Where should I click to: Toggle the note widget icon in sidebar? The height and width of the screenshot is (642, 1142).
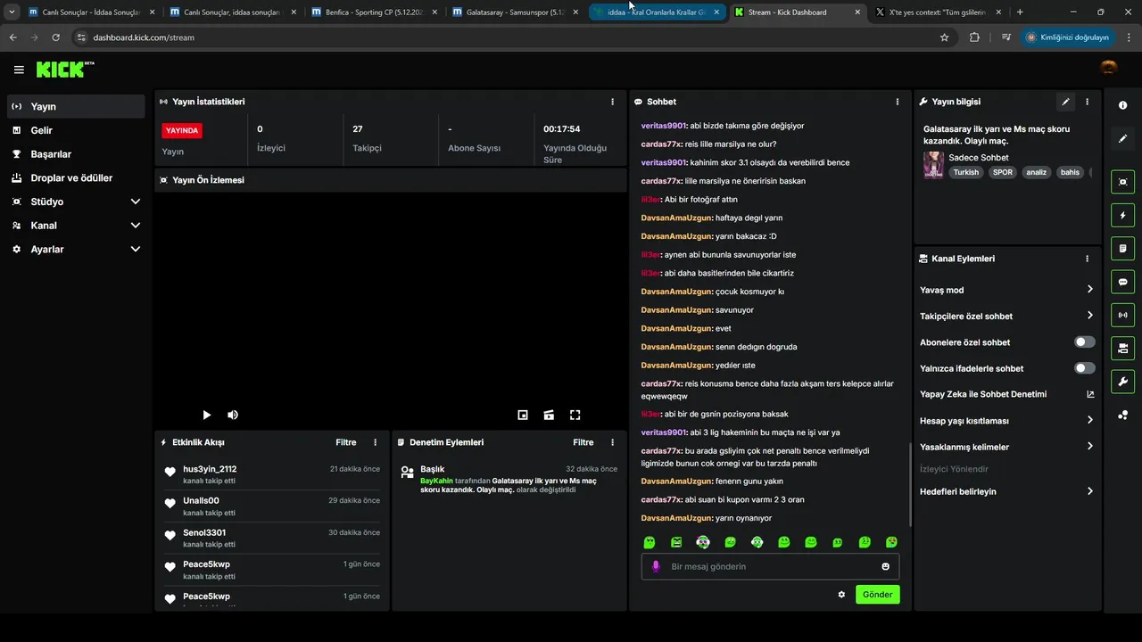pos(1122,248)
